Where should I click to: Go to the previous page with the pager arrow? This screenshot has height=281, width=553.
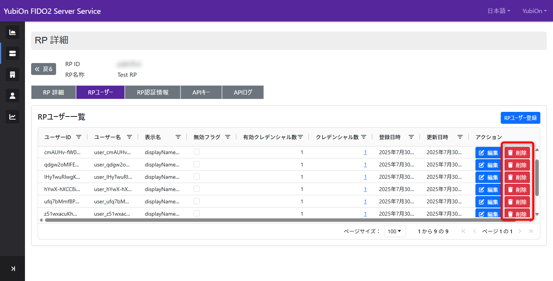click(474, 231)
